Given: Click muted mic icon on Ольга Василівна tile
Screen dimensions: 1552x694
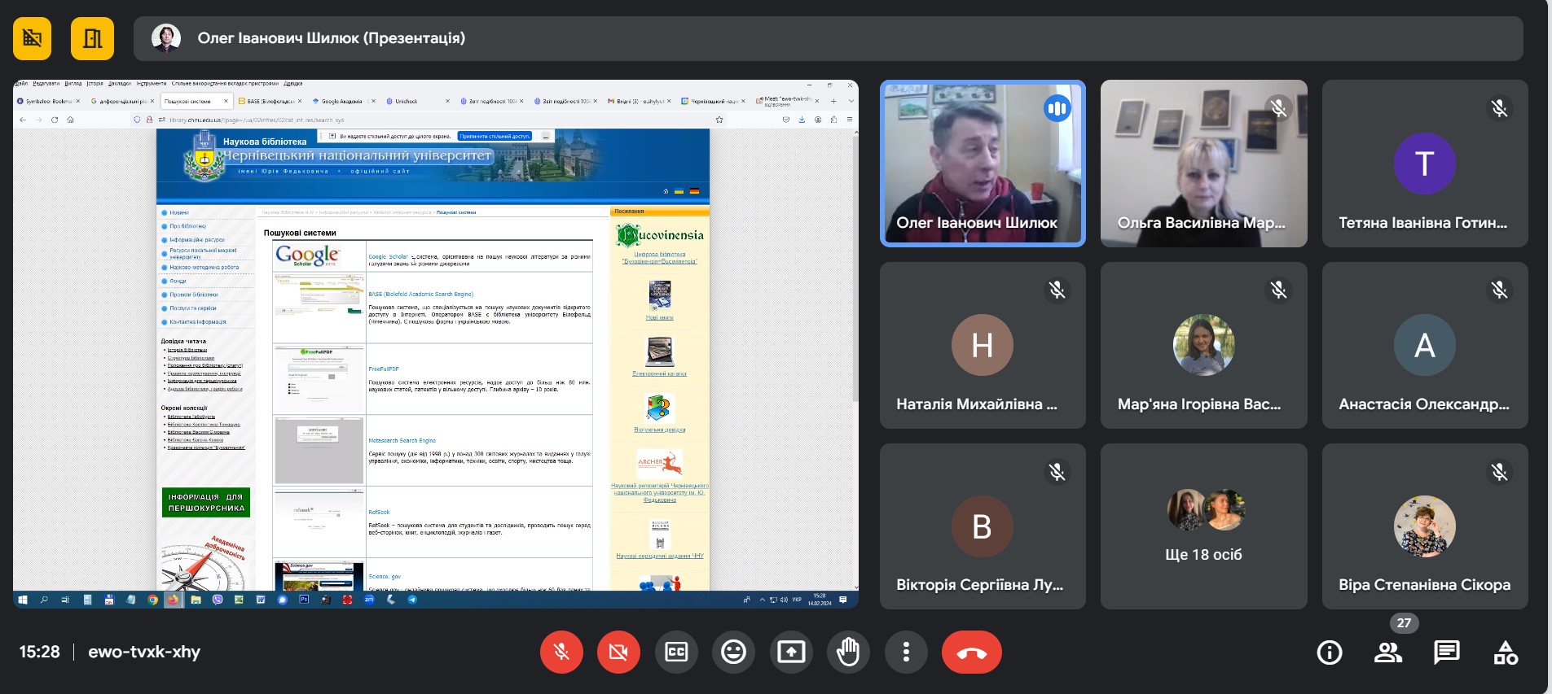Looking at the screenshot, I should tap(1278, 108).
